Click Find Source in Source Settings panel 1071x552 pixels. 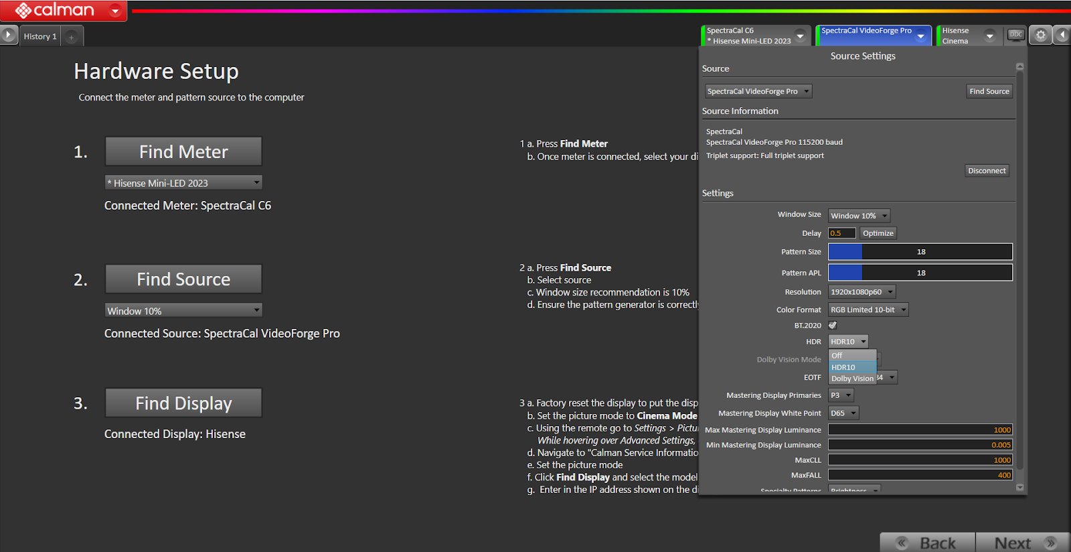(989, 91)
